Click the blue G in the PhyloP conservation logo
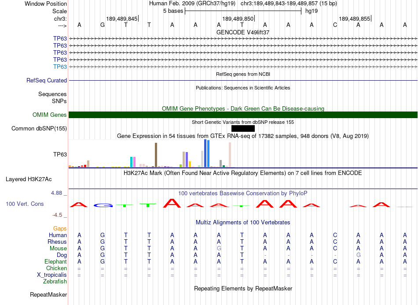418x305 pixels. (x=103, y=205)
